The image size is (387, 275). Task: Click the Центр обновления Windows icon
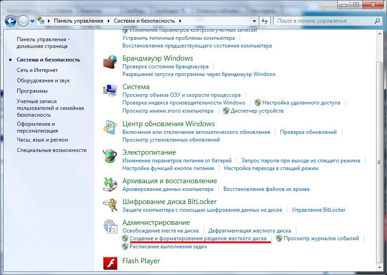click(x=110, y=127)
